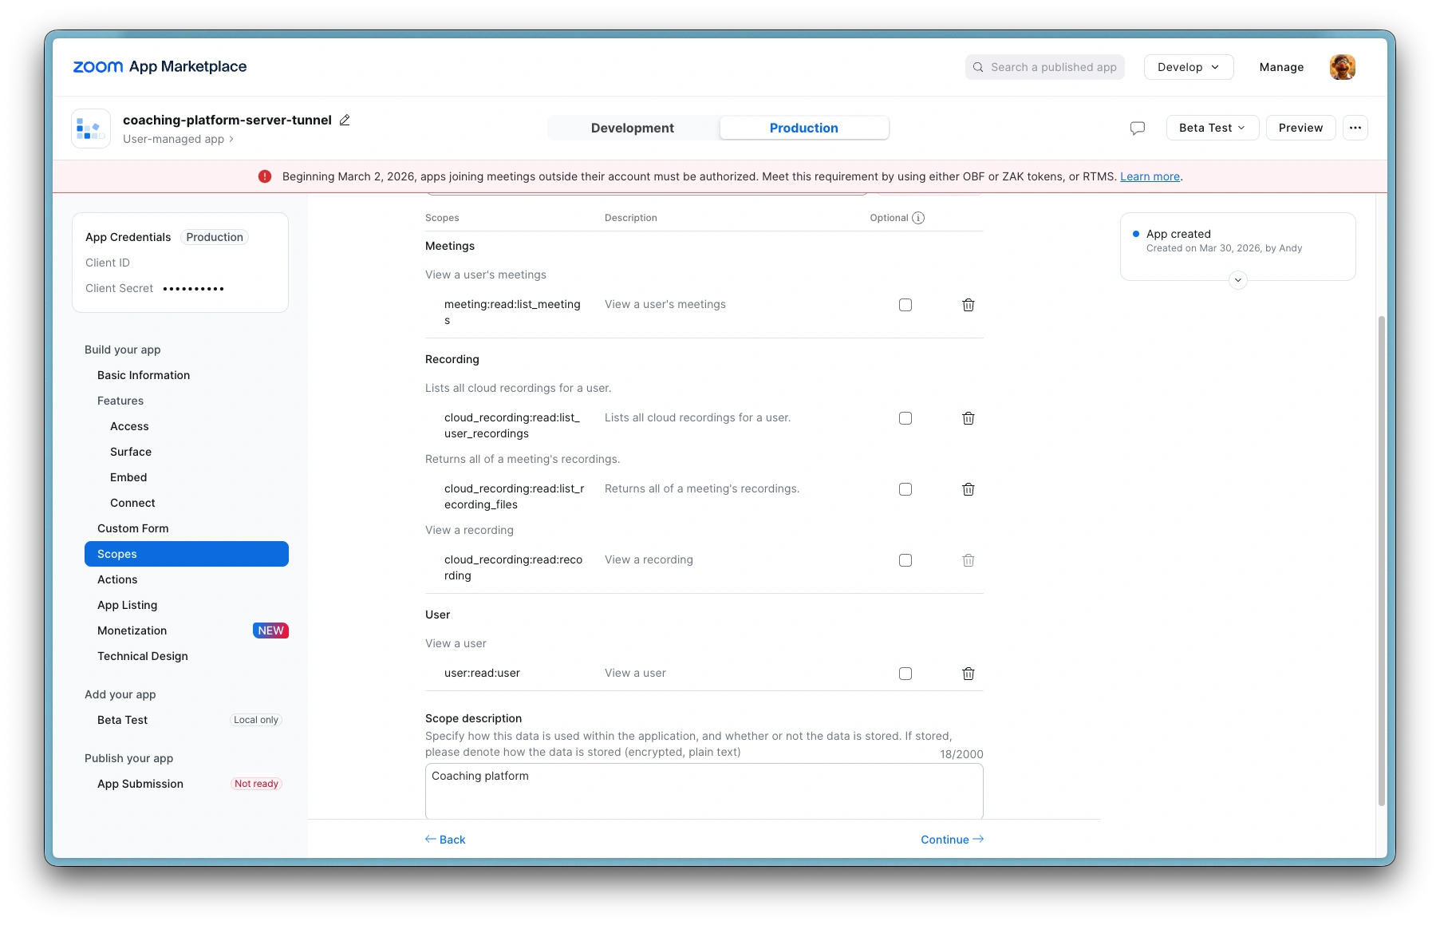Click the pencil icon to edit app name
This screenshot has height=925, width=1440.
pyautogui.click(x=345, y=120)
